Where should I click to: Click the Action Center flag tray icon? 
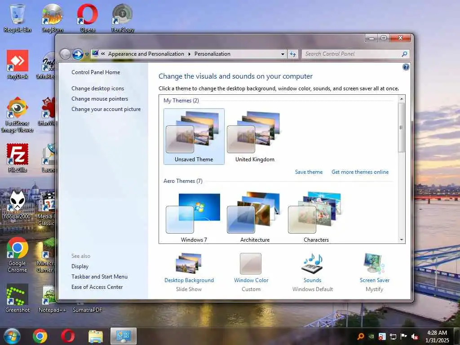[404, 336]
